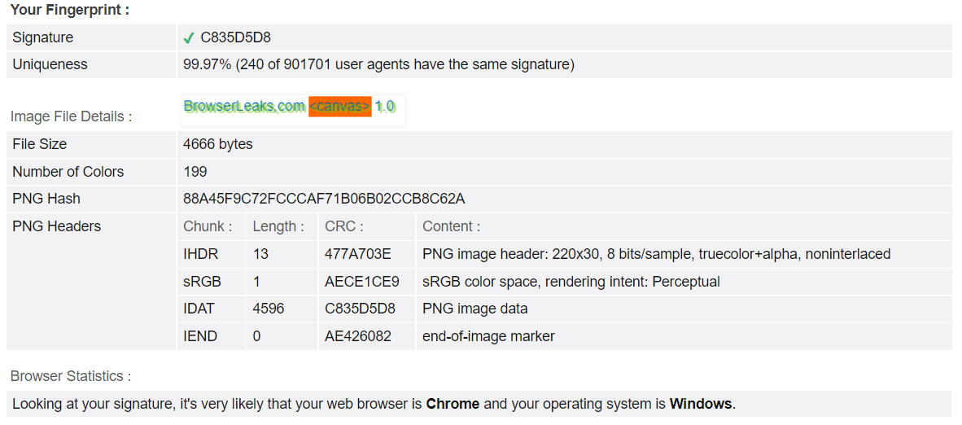962x425 pixels.
Task: Click the IEND CRC value AE426082
Action: (x=357, y=336)
